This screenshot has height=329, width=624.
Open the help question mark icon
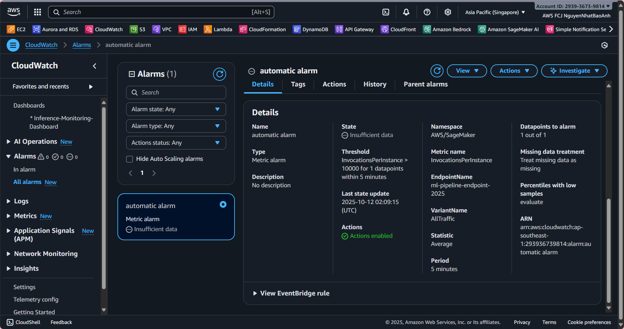pos(427,12)
